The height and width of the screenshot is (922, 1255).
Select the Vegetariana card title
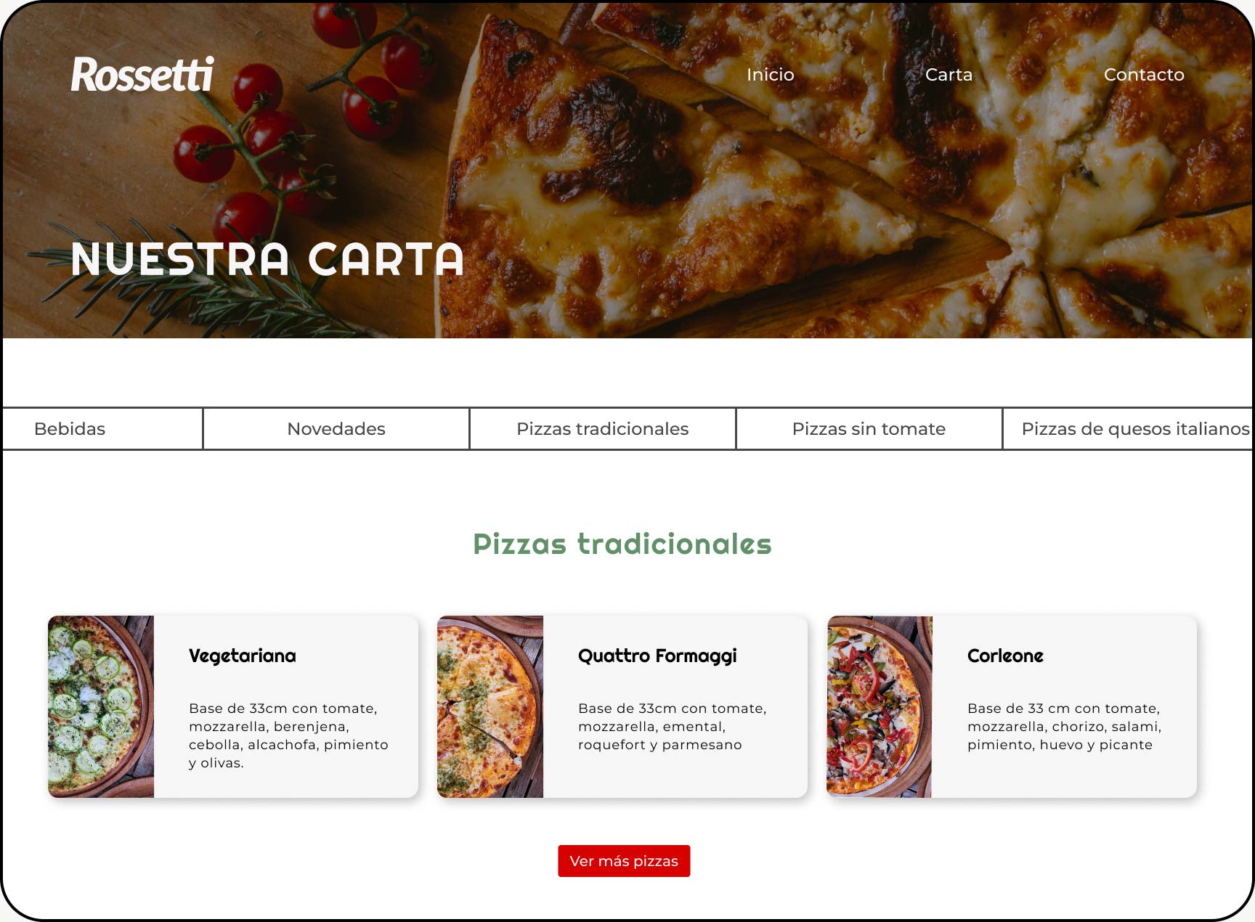[x=243, y=656]
